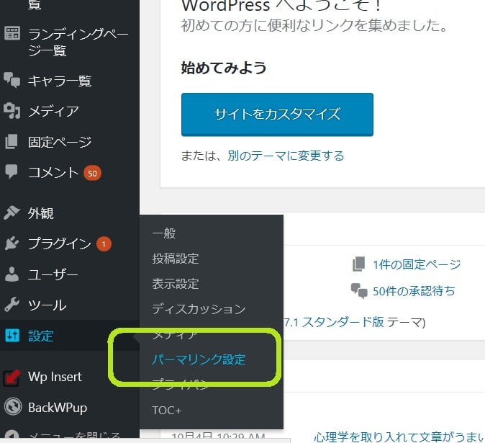The image size is (485, 443).
Task: Select TOC+ in settings submenu
Action: (166, 410)
